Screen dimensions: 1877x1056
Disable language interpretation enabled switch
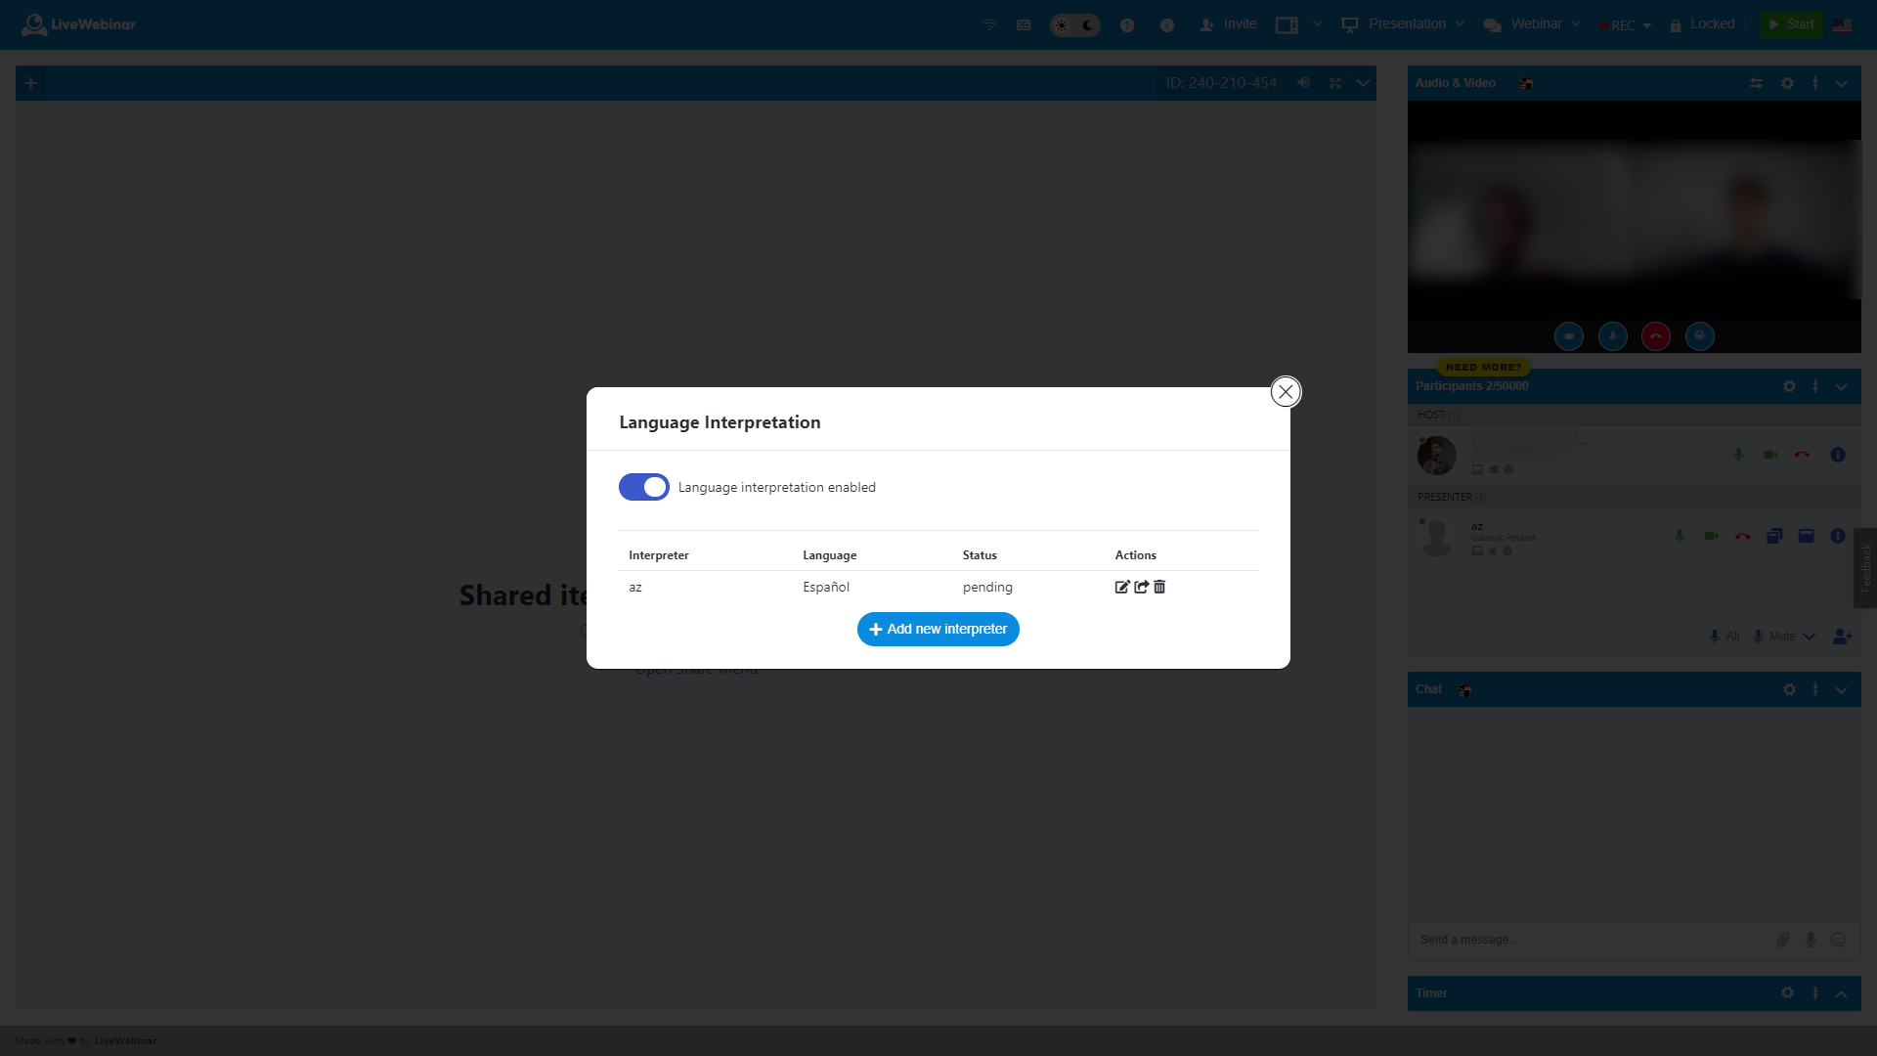click(644, 486)
